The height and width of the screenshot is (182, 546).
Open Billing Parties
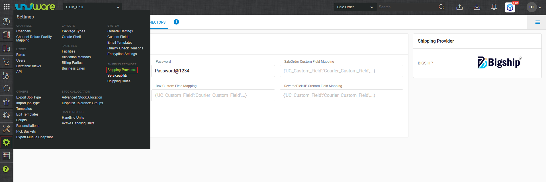pos(72,63)
